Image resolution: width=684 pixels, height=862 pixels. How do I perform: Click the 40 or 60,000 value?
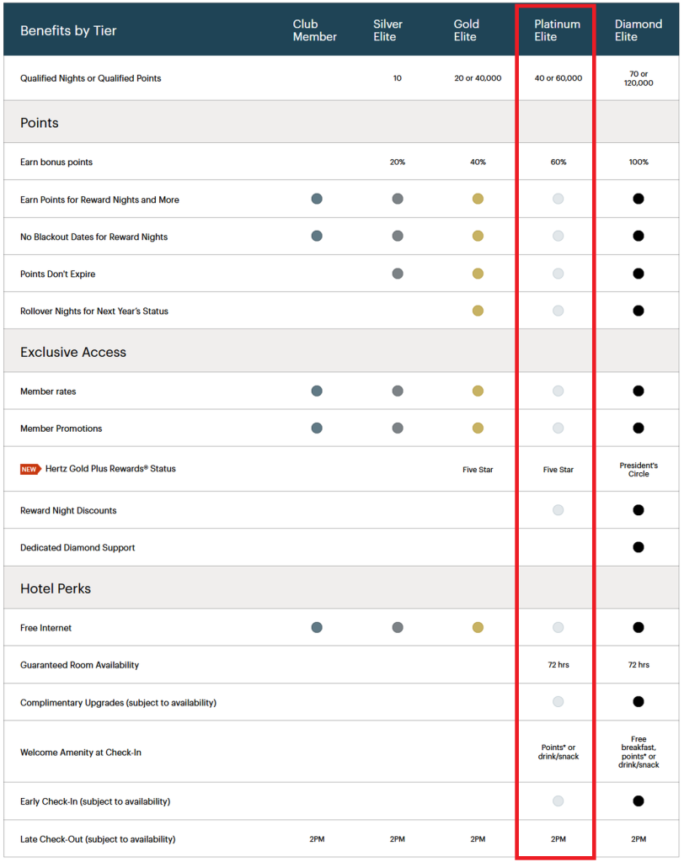[x=558, y=78]
